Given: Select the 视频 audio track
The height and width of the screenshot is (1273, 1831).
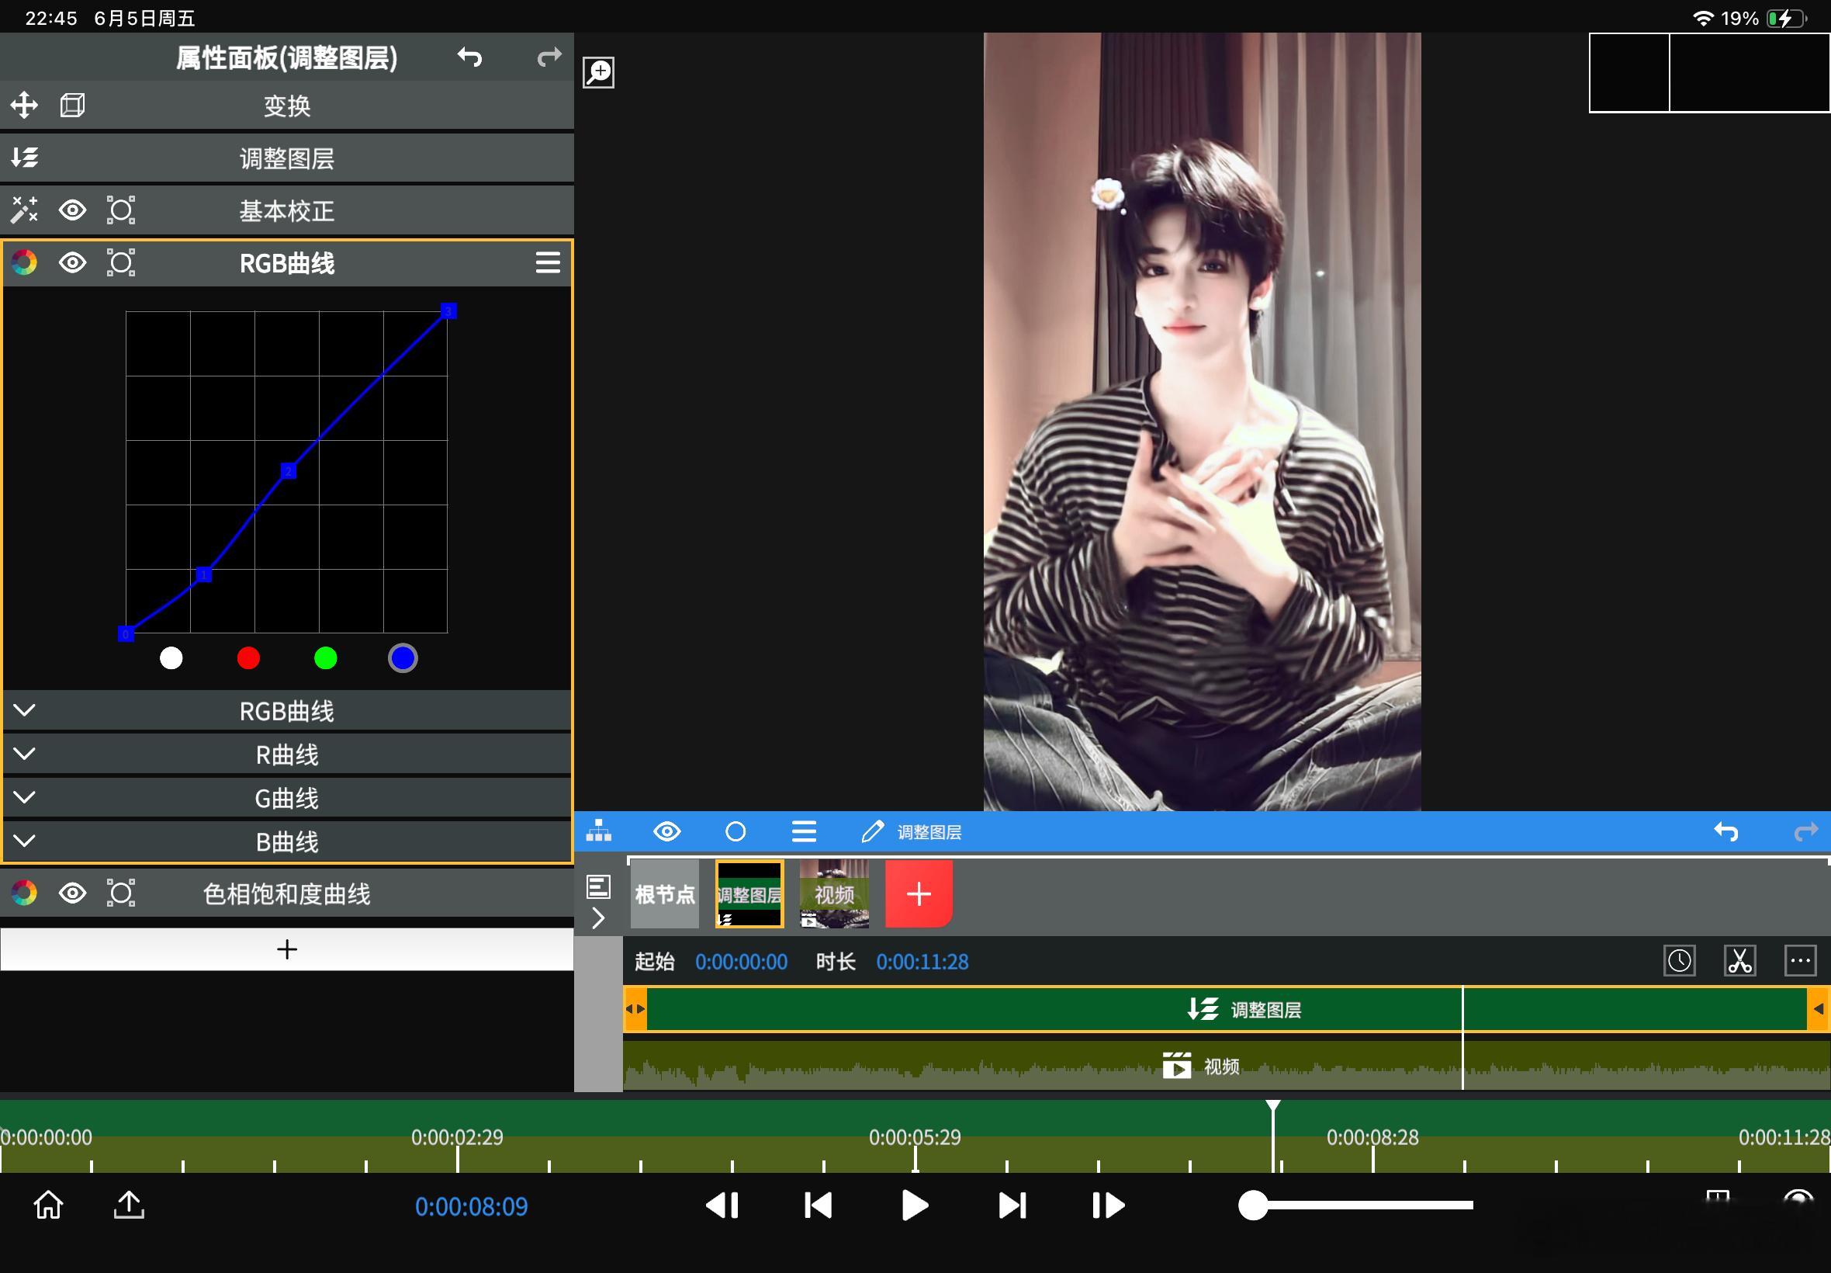Looking at the screenshot, I should (1226, 1066).
